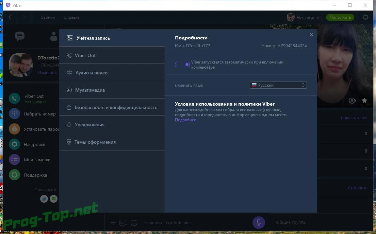Open settings via the gear icon in the top bar
Viewport: 376px width, 234px height.
coord(365,17)
